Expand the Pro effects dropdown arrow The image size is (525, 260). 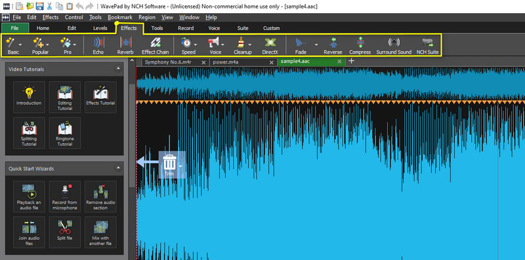click(x=75, y=45)
